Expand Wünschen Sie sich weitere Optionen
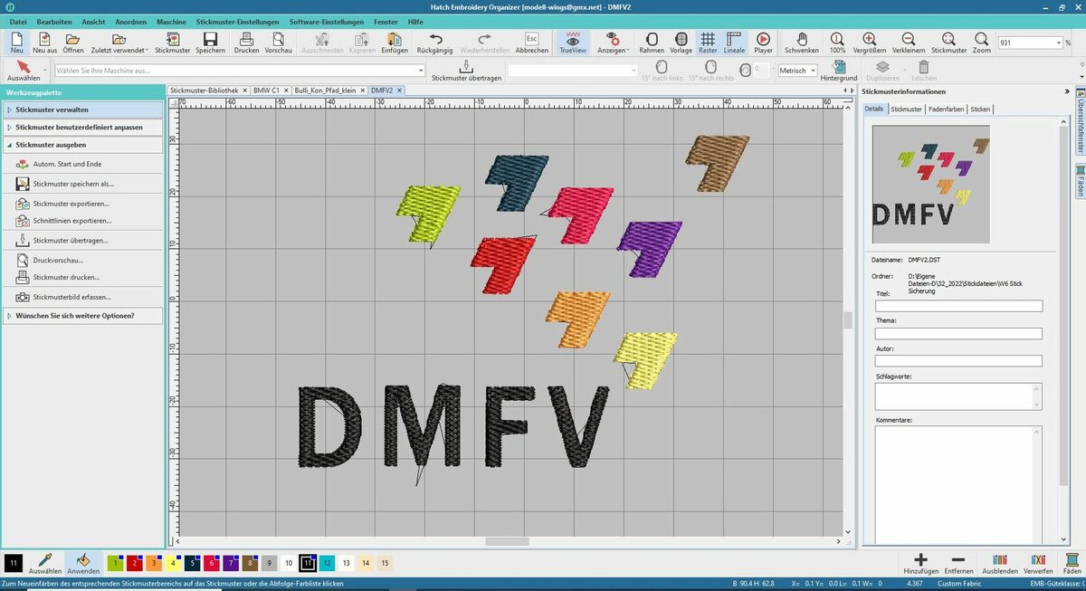 (83, 316)
